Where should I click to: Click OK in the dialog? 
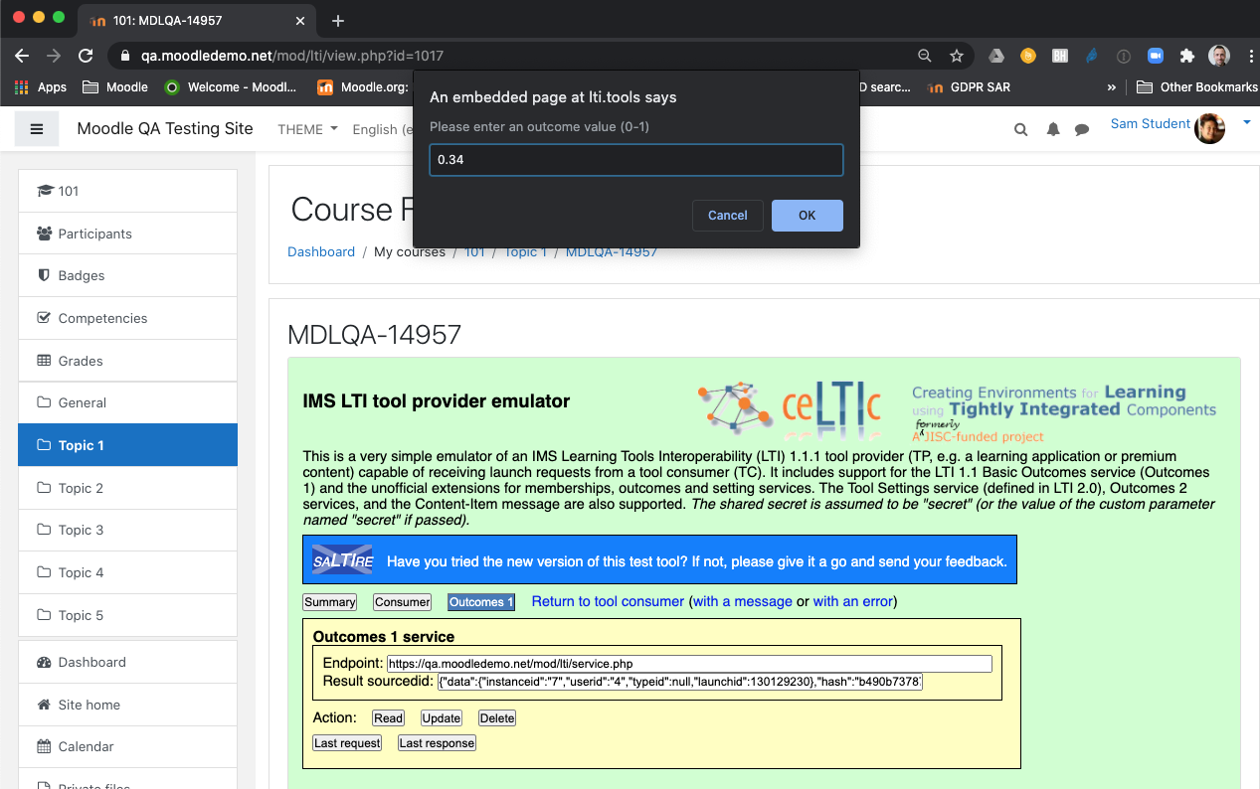(807, 216)
